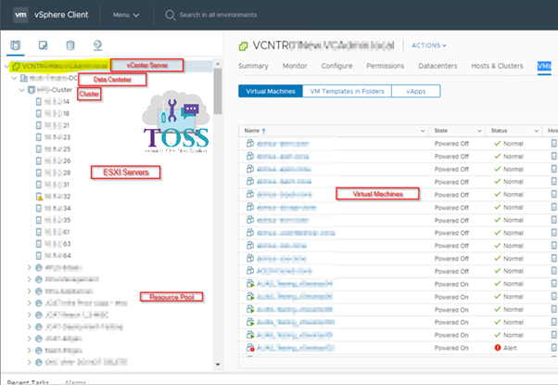558x385 pixels.
Task: Click the VM icon in the Alert row
Action: click(250, 348)
